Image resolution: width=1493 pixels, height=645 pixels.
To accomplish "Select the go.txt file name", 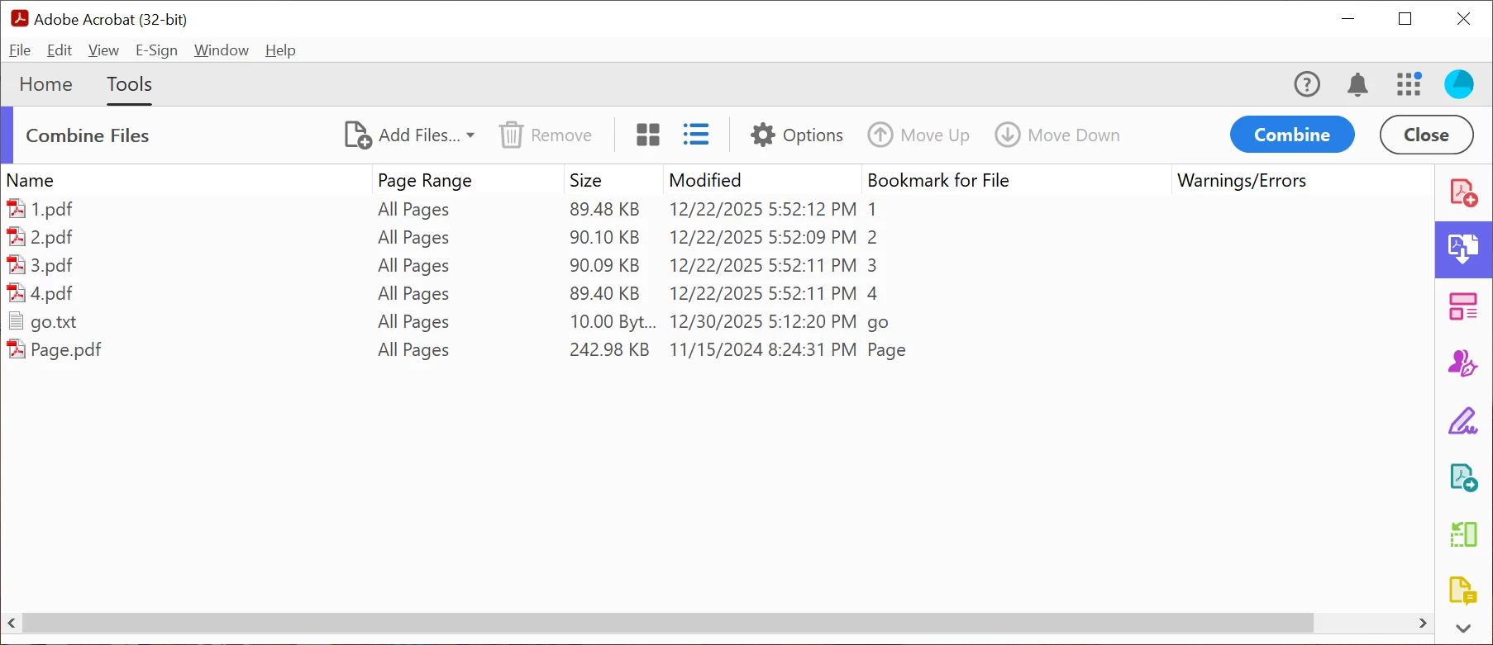I will click(x=54, y=322).
